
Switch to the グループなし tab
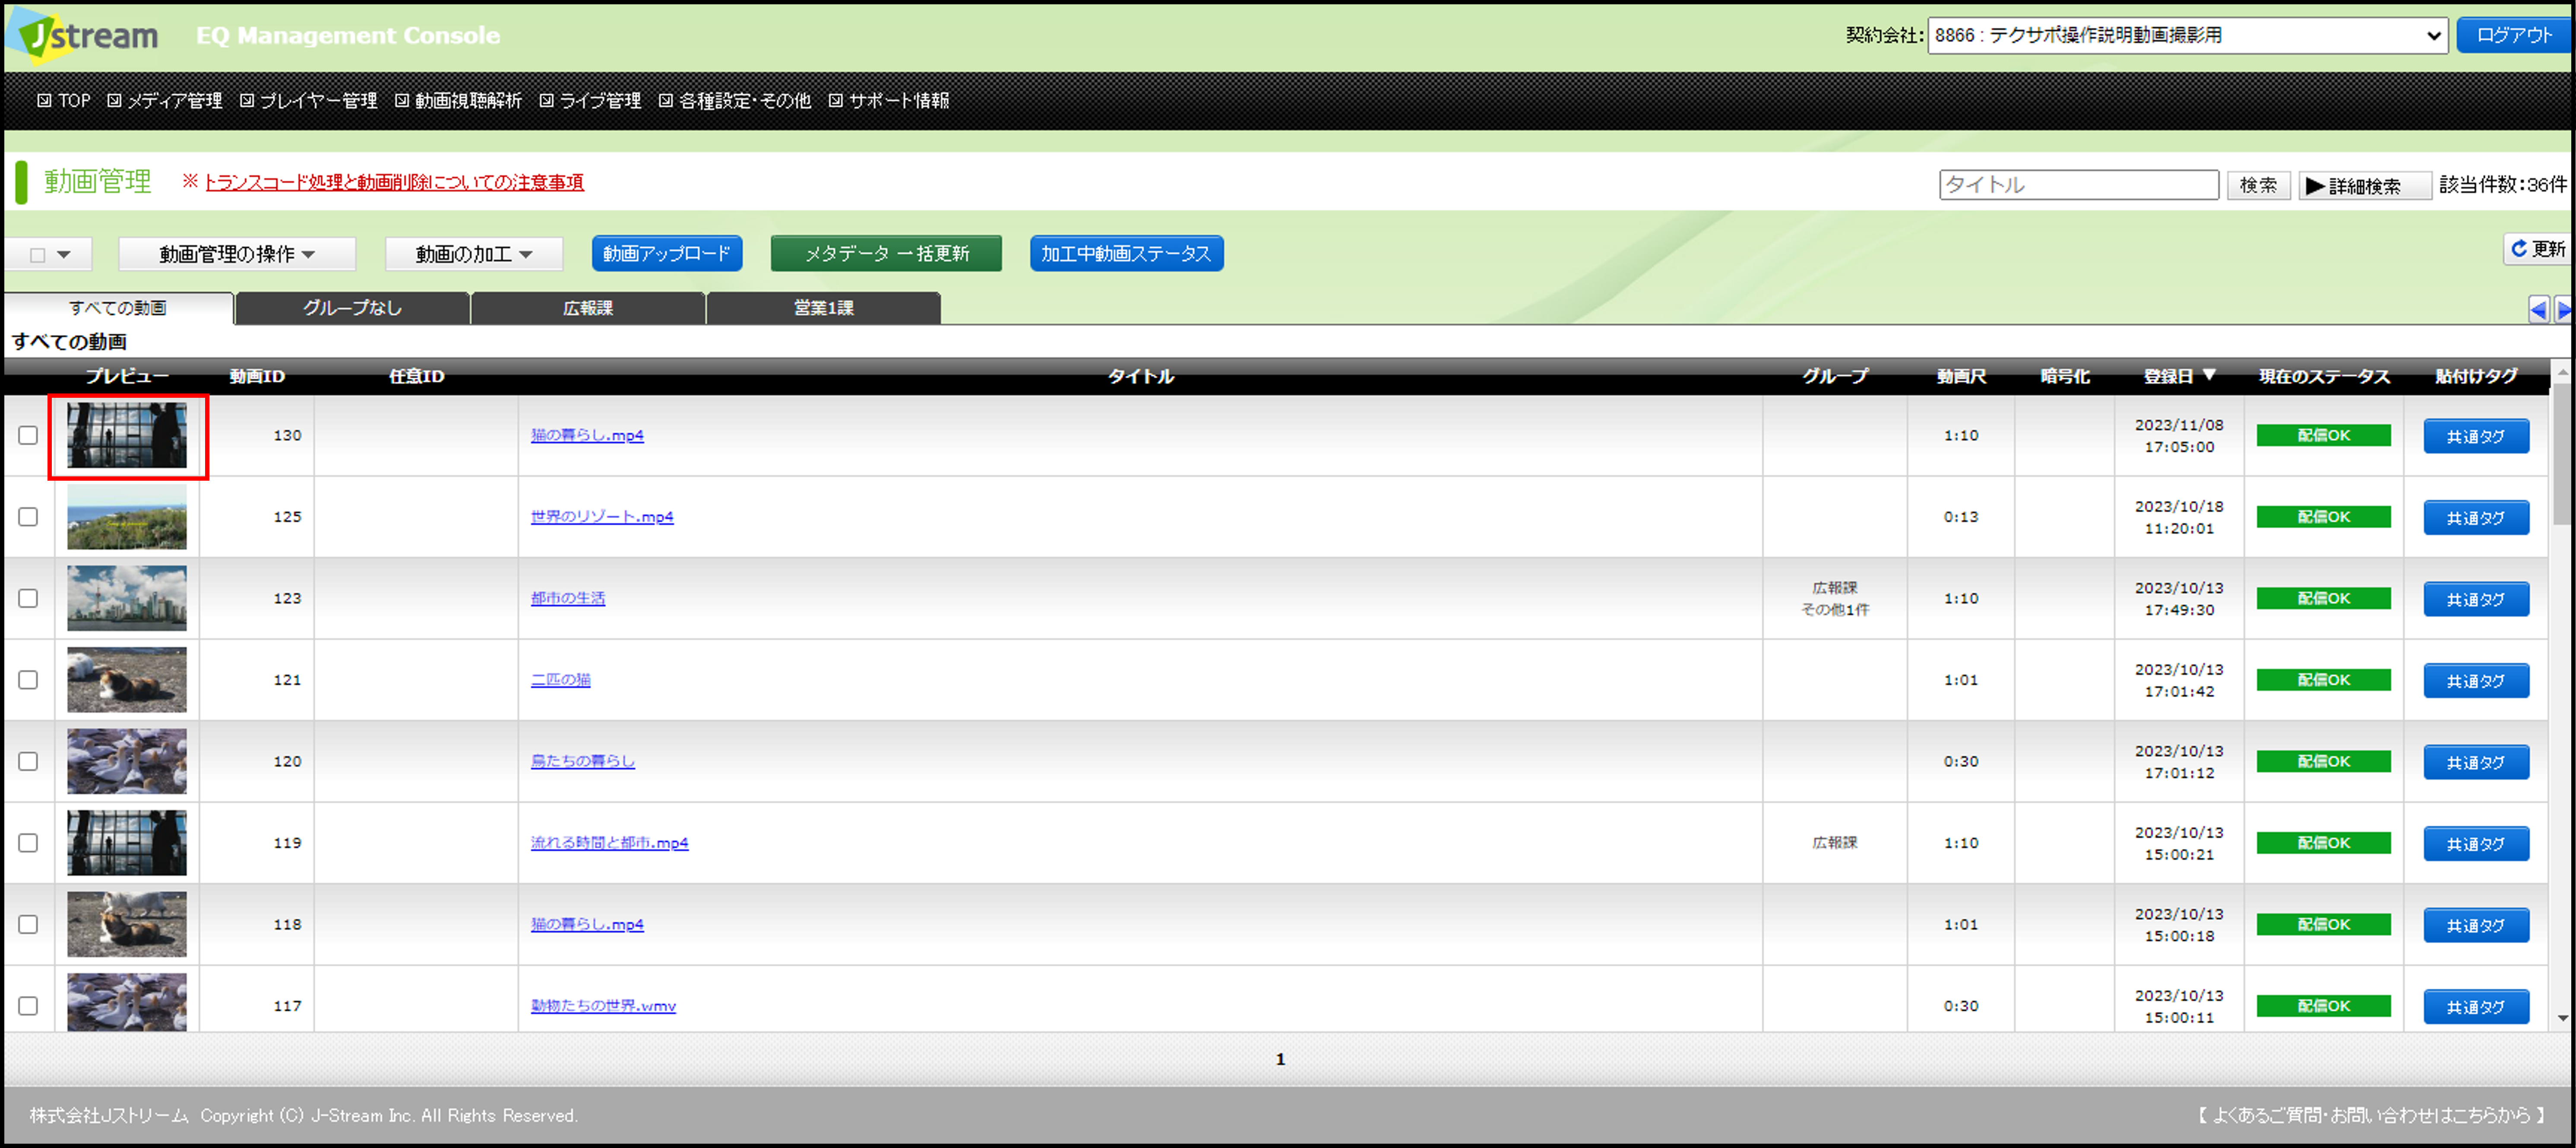click(x=353, y=308)
